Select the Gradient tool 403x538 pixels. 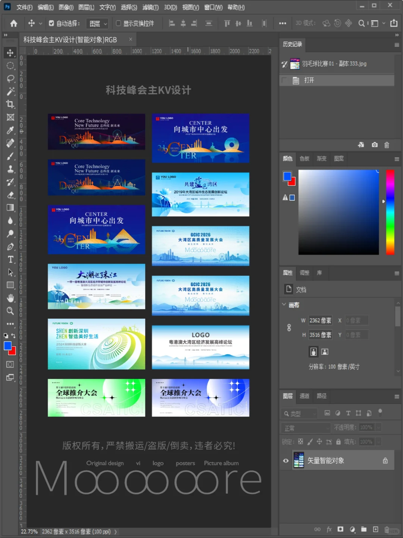point(10,208)
